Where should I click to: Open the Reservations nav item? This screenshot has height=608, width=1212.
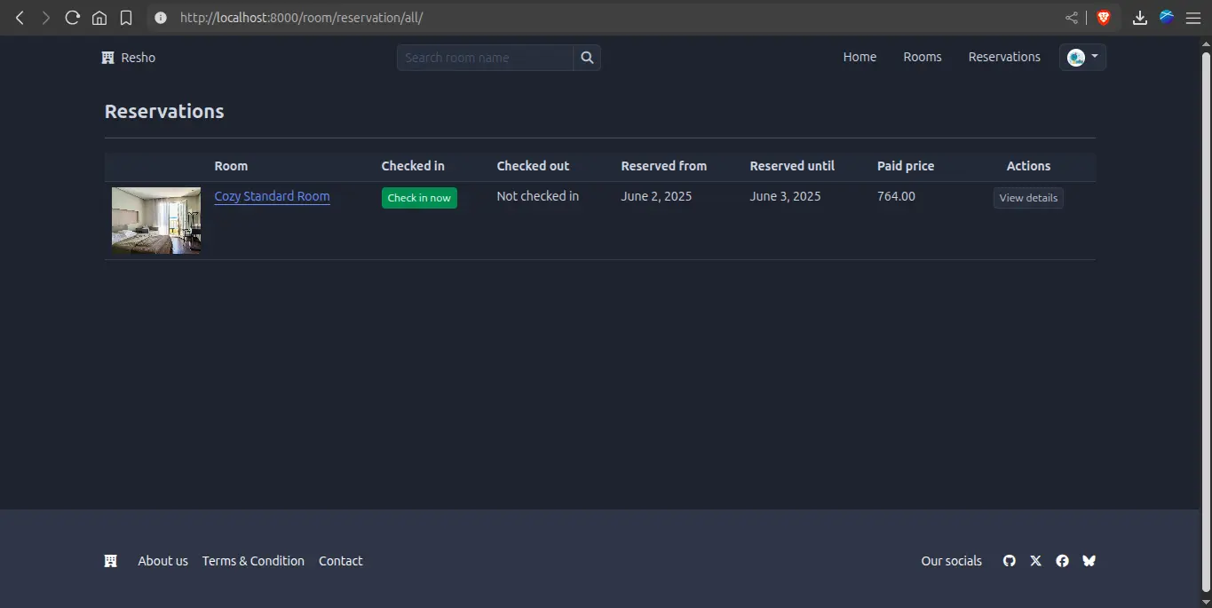[1003, 57]
